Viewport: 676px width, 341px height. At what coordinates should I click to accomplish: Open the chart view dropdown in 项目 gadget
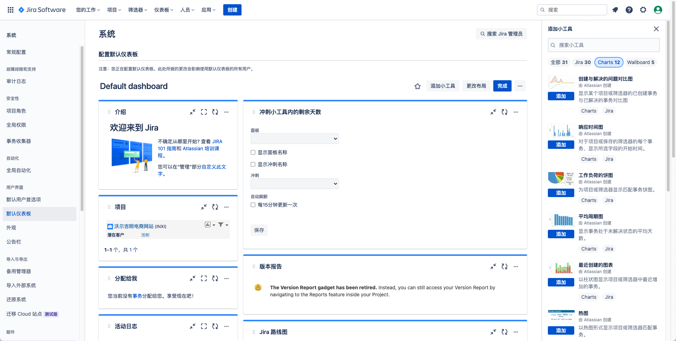pos(210,225)
